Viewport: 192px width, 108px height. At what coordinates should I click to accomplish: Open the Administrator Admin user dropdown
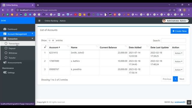pos(175,21)
